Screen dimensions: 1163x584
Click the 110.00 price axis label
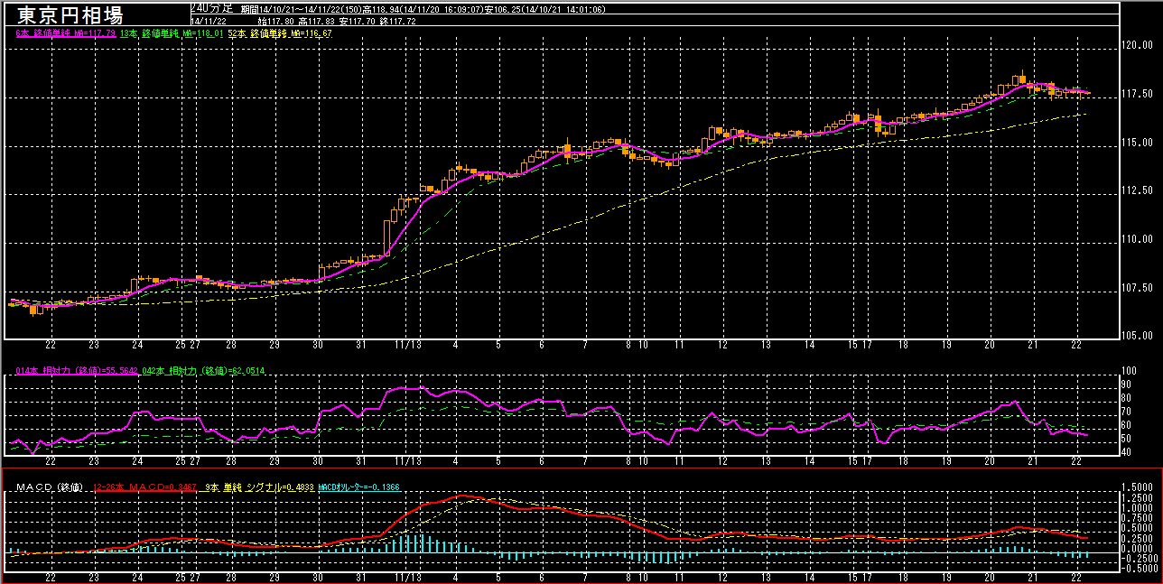pyautogui.click(x=1135, y=239)
